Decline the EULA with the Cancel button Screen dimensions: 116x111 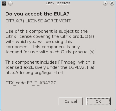71,101
